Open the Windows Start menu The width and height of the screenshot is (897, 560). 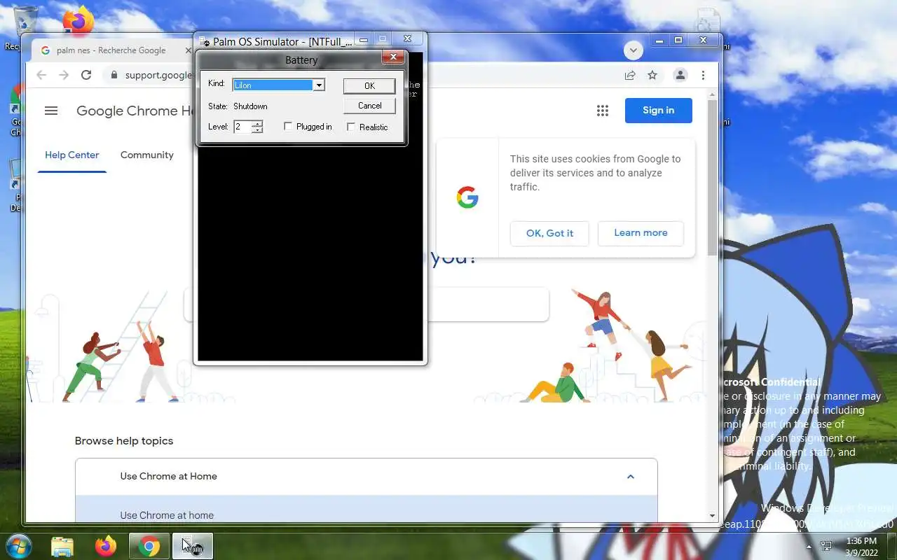point(19,545)
